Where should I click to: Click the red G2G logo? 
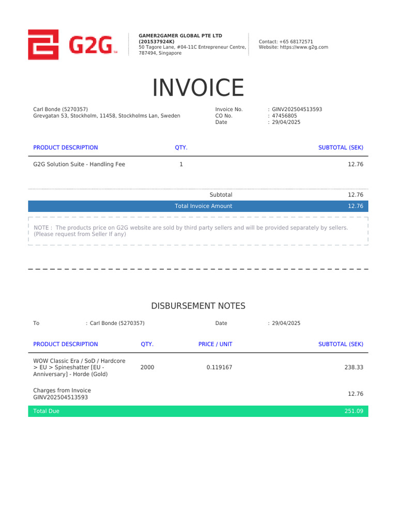click(72, 44)
